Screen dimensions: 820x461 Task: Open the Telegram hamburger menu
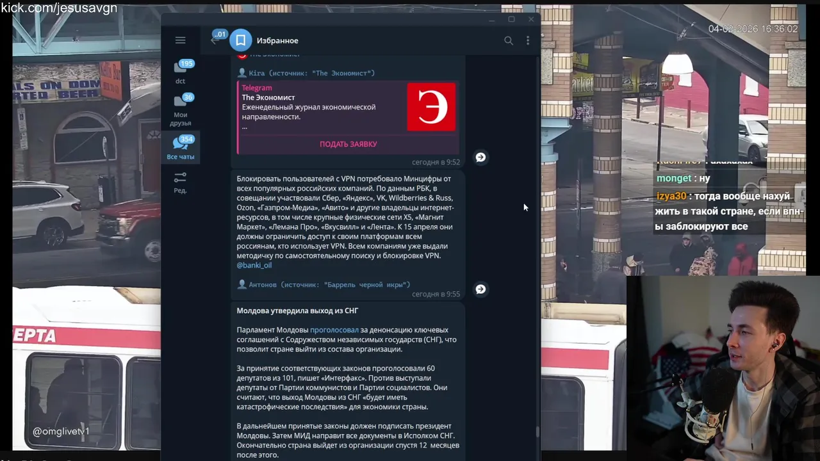click(180, 40)
